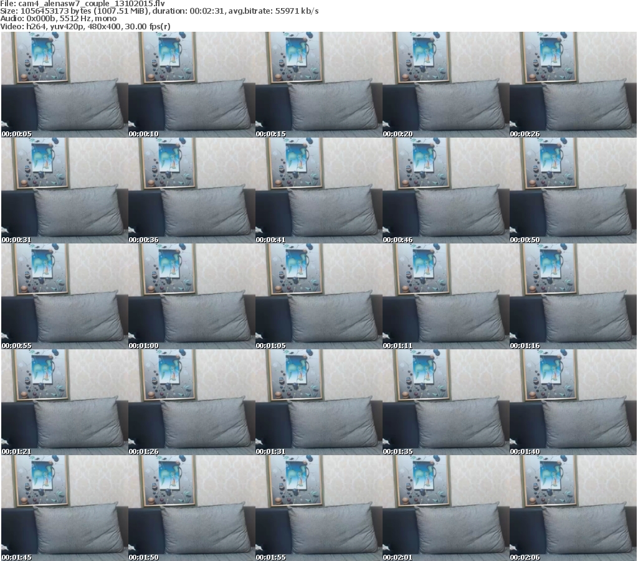The width and height of the screenshot is (638, 561).
Task: Pick the 00:01:11 video frame
Action: pos(446,296)
